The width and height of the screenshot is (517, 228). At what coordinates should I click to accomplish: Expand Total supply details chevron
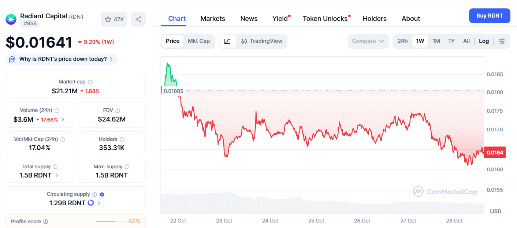tap(57, 175)
